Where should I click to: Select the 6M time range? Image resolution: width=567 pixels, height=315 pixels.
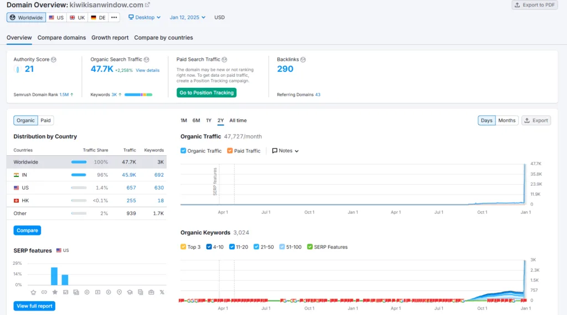[196, 120]
